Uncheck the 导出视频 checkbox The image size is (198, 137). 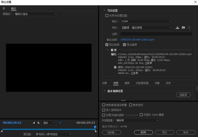(107, 45)
